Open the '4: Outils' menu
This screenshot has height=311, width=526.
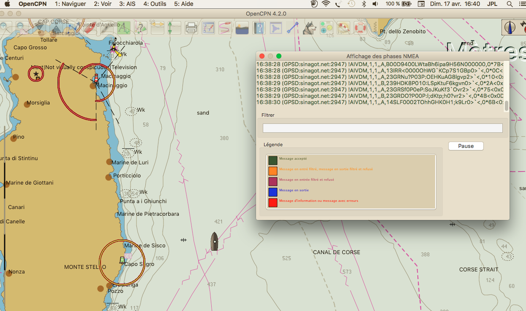point(155,4)
